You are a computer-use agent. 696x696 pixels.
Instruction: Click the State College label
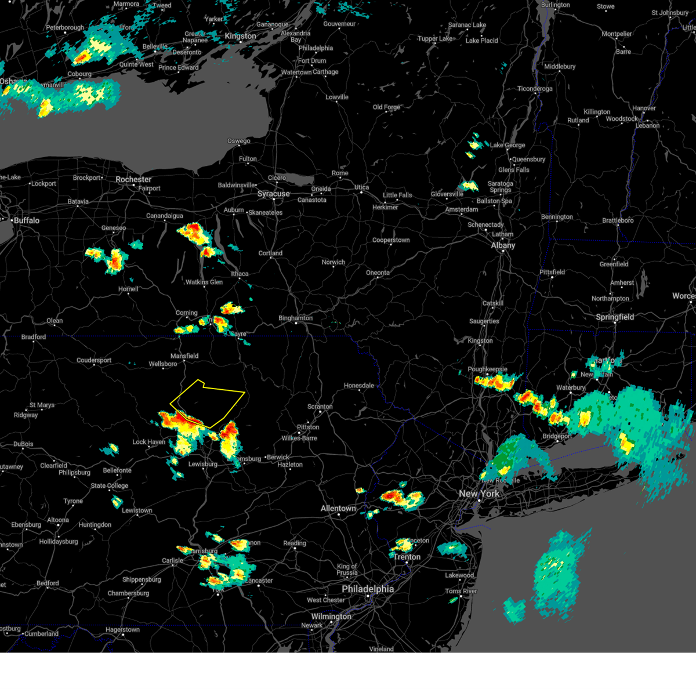tap(110, 486)
